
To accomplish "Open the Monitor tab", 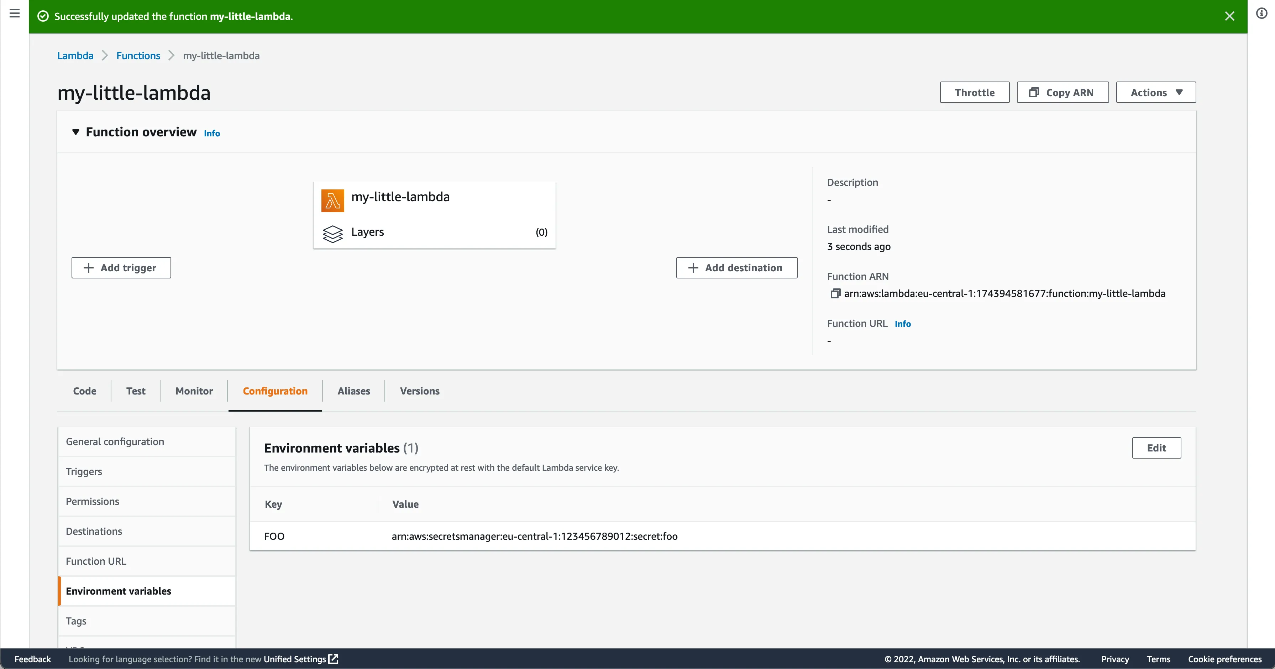I will (194, 391).
